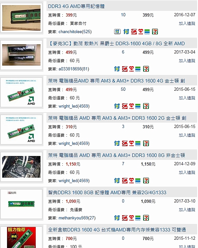The image size is (198, 248).
Task: Click the OK mart icon in the 智典DDR3 listing
Action: [x=125, y=218]
